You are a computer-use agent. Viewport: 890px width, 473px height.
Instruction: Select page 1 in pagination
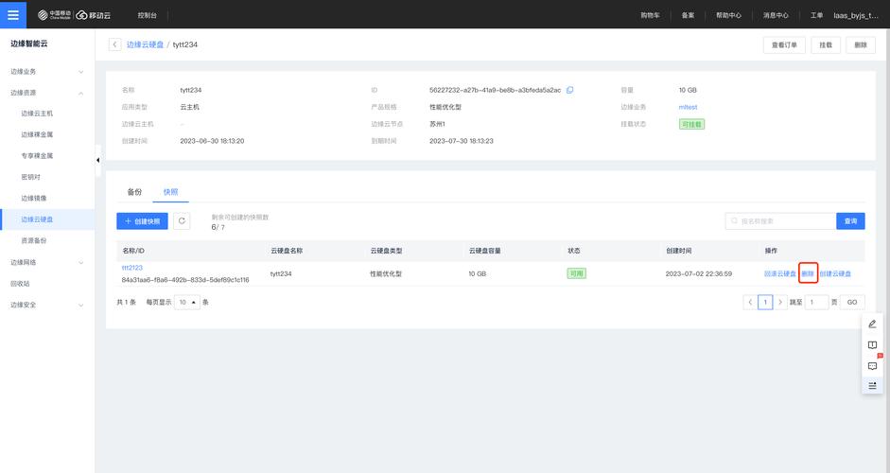[765, 302]
